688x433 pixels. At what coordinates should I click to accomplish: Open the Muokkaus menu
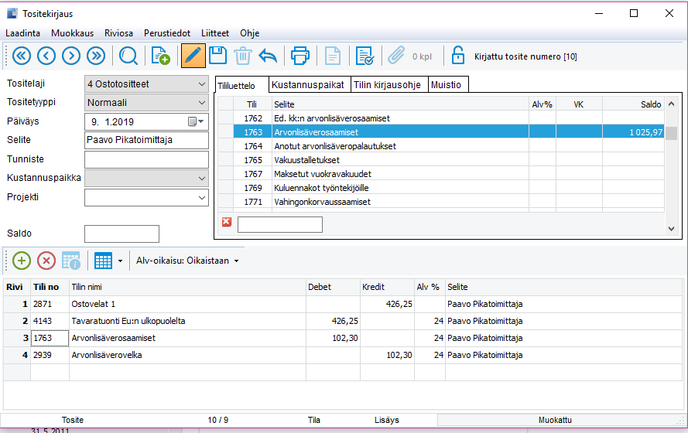[72, 33]
